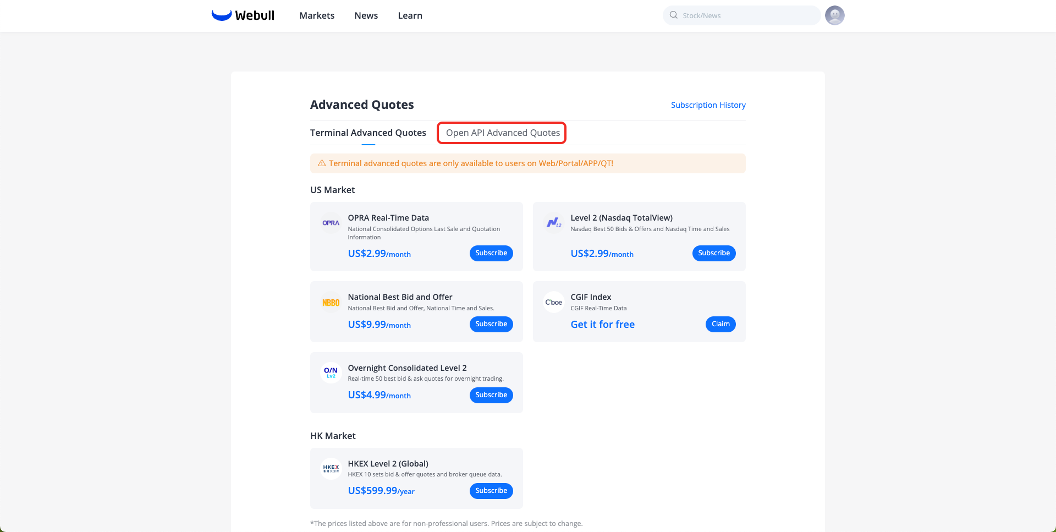Viewport: 1056px width, 532px height.
Task: Open the Markets menu
Action: pyautogui.click(x=317, y=15)
